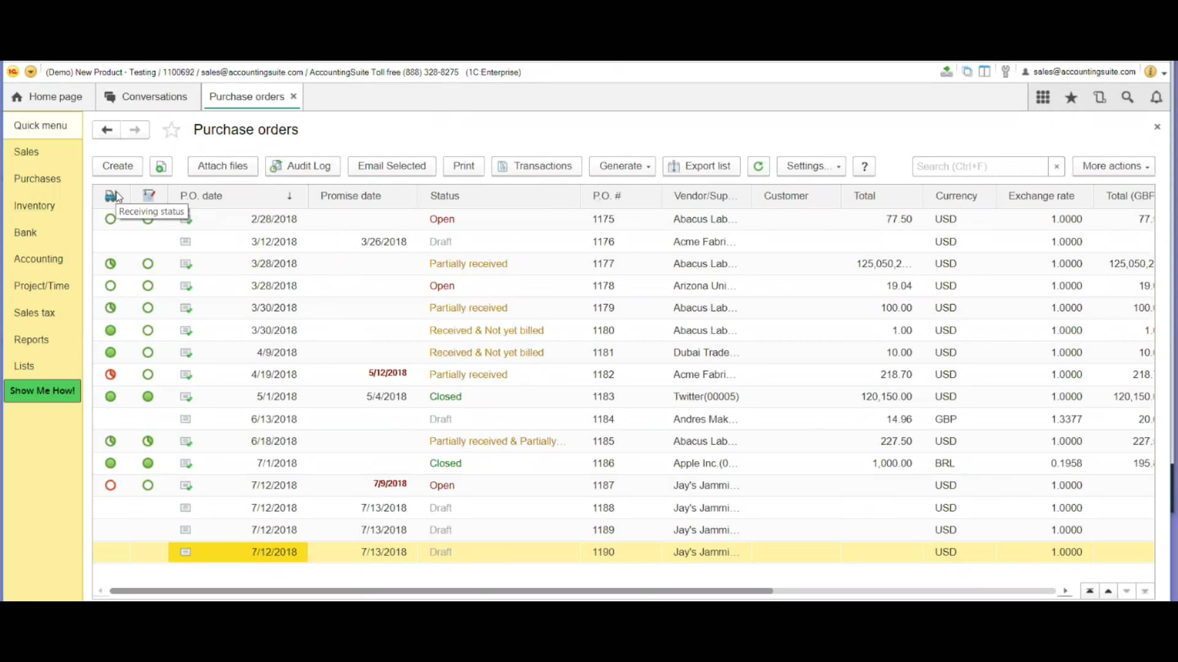This screenshot has height=662, width=1178.
Task: Select PO 1185 Partially received & Partially status
Action: pyautogui.click(x=498, y=441)
